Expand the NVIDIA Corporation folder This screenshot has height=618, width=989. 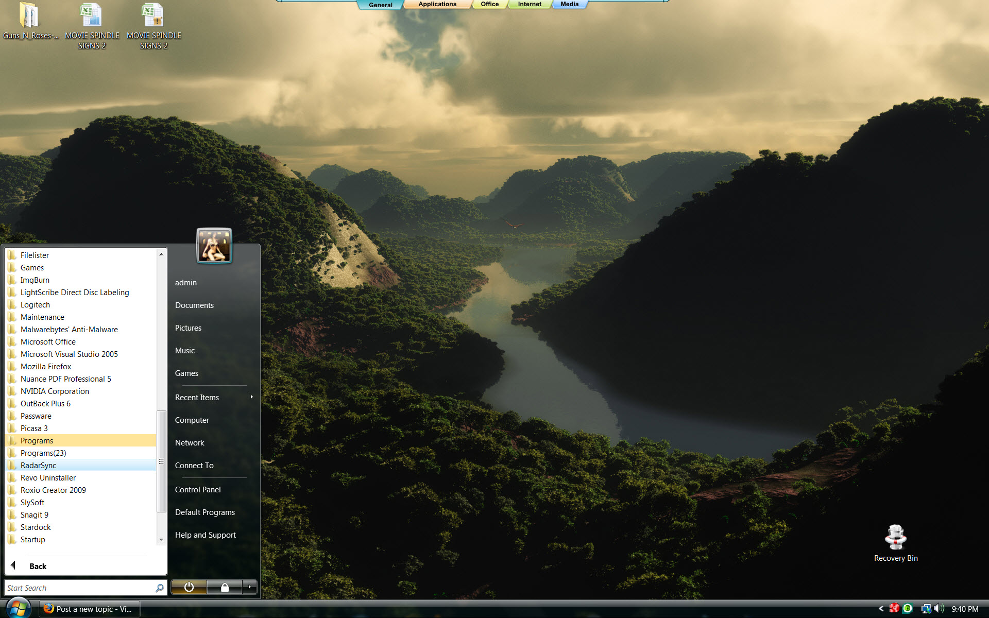click(x=80, y=391)
